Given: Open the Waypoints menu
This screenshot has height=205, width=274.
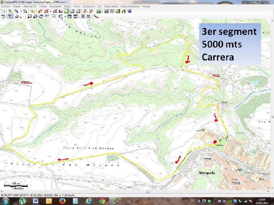Looking at the screenshot, I should [55, 6].
